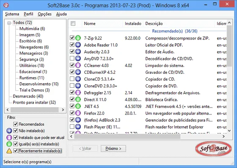Click the 4.5.50709 installed version cell
Viewport: 237px width, 168px height.
[x=133, y=106]
